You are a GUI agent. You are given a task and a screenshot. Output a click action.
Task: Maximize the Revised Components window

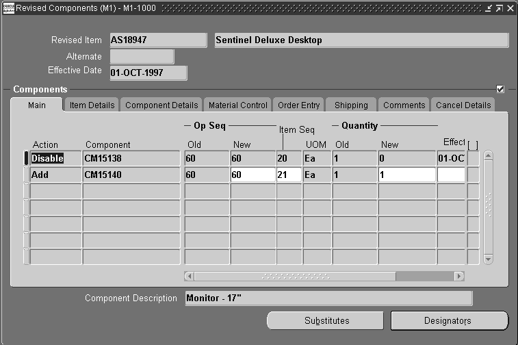click(499, 8)
